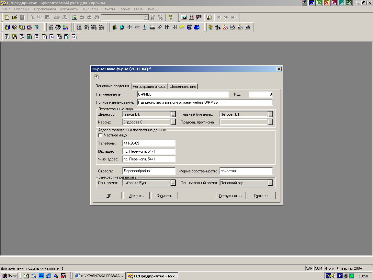
Task: Click the Отрасль field Деревообробна
Action: (149, 171)
